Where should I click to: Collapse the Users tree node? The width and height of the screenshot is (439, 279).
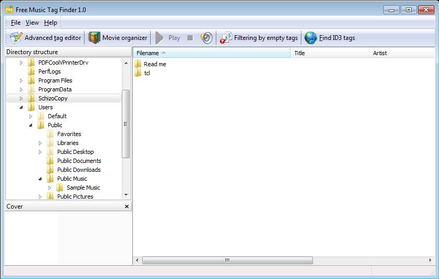[22, 107]
